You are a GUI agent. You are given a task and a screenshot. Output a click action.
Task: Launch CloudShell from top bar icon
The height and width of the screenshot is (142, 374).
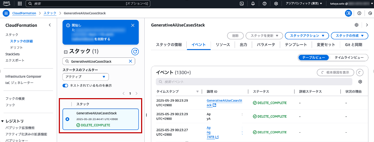pyautogui.click(x=242, y=3)
